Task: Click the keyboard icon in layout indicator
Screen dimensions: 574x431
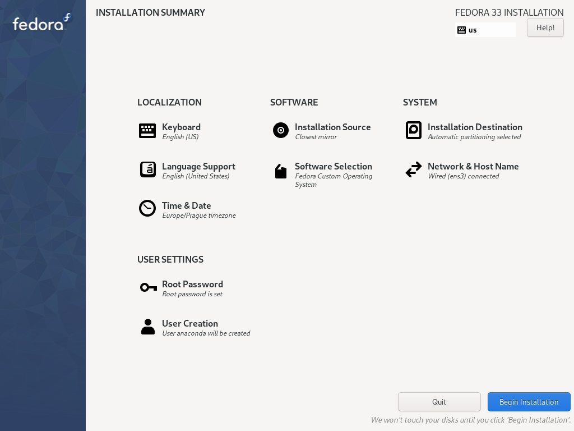Action: 462,30
